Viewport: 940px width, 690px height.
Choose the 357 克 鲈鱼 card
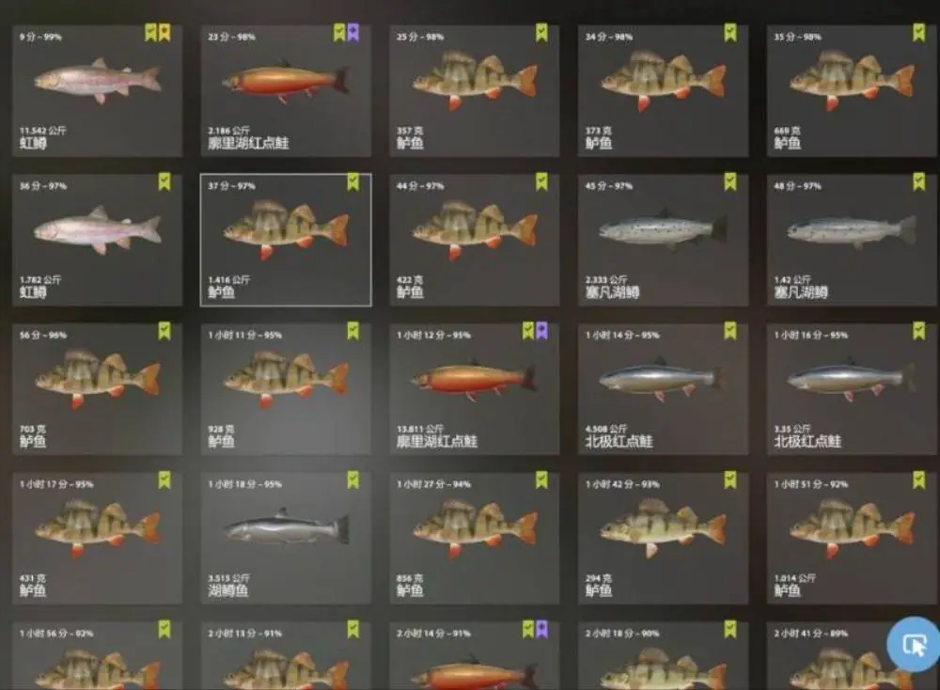click(474, 90)
